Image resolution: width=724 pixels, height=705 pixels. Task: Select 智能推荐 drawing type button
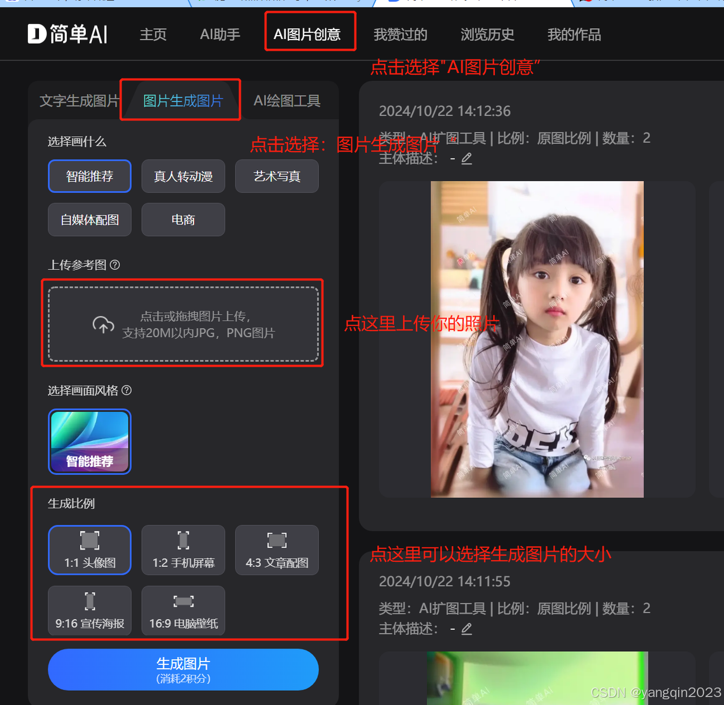point(89,176)
